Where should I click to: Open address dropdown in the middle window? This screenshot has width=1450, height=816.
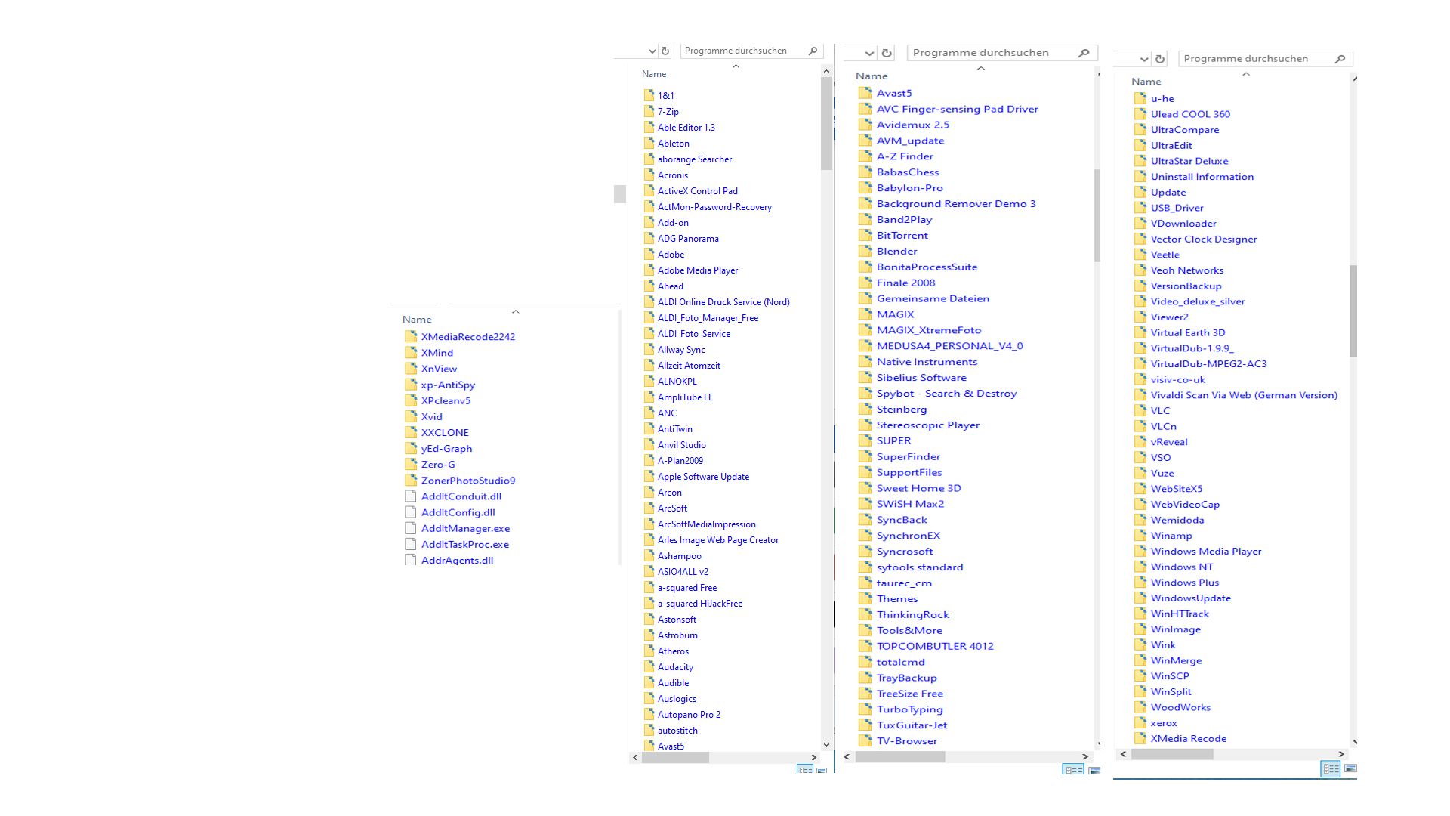click(869, 54)
